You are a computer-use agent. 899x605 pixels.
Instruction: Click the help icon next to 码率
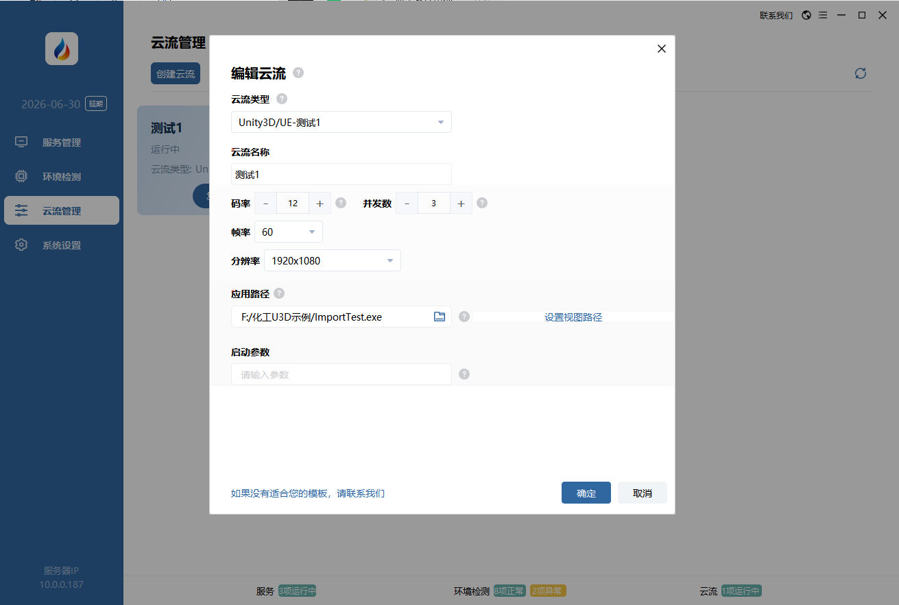coord(341,202)
